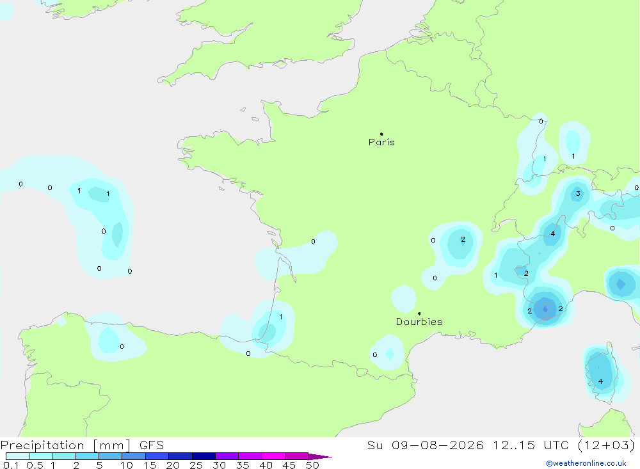This screenshot has width=640, height=469.
Task: Click the "12..15 UTC" time range text
Action: [x=530, y=445]
